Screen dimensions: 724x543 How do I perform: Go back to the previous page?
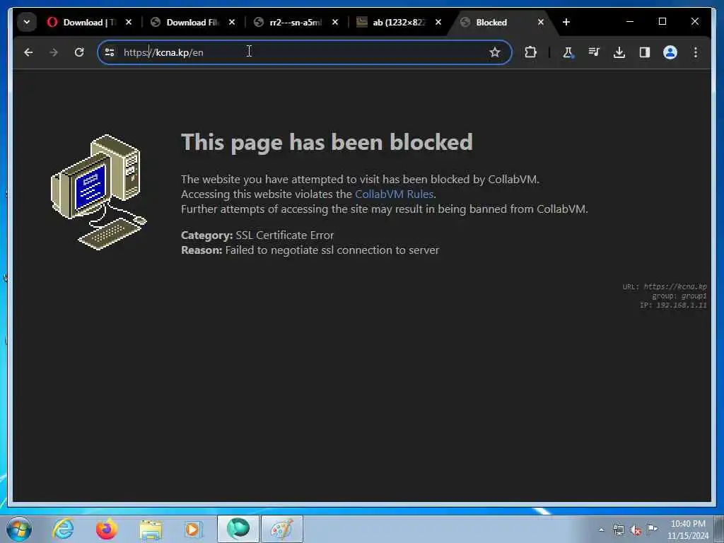[28, 52]
